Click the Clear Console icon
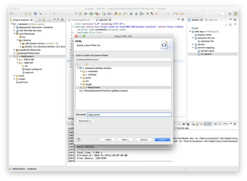This screenshot has height=181, width=247. click(x=193, y=124)
